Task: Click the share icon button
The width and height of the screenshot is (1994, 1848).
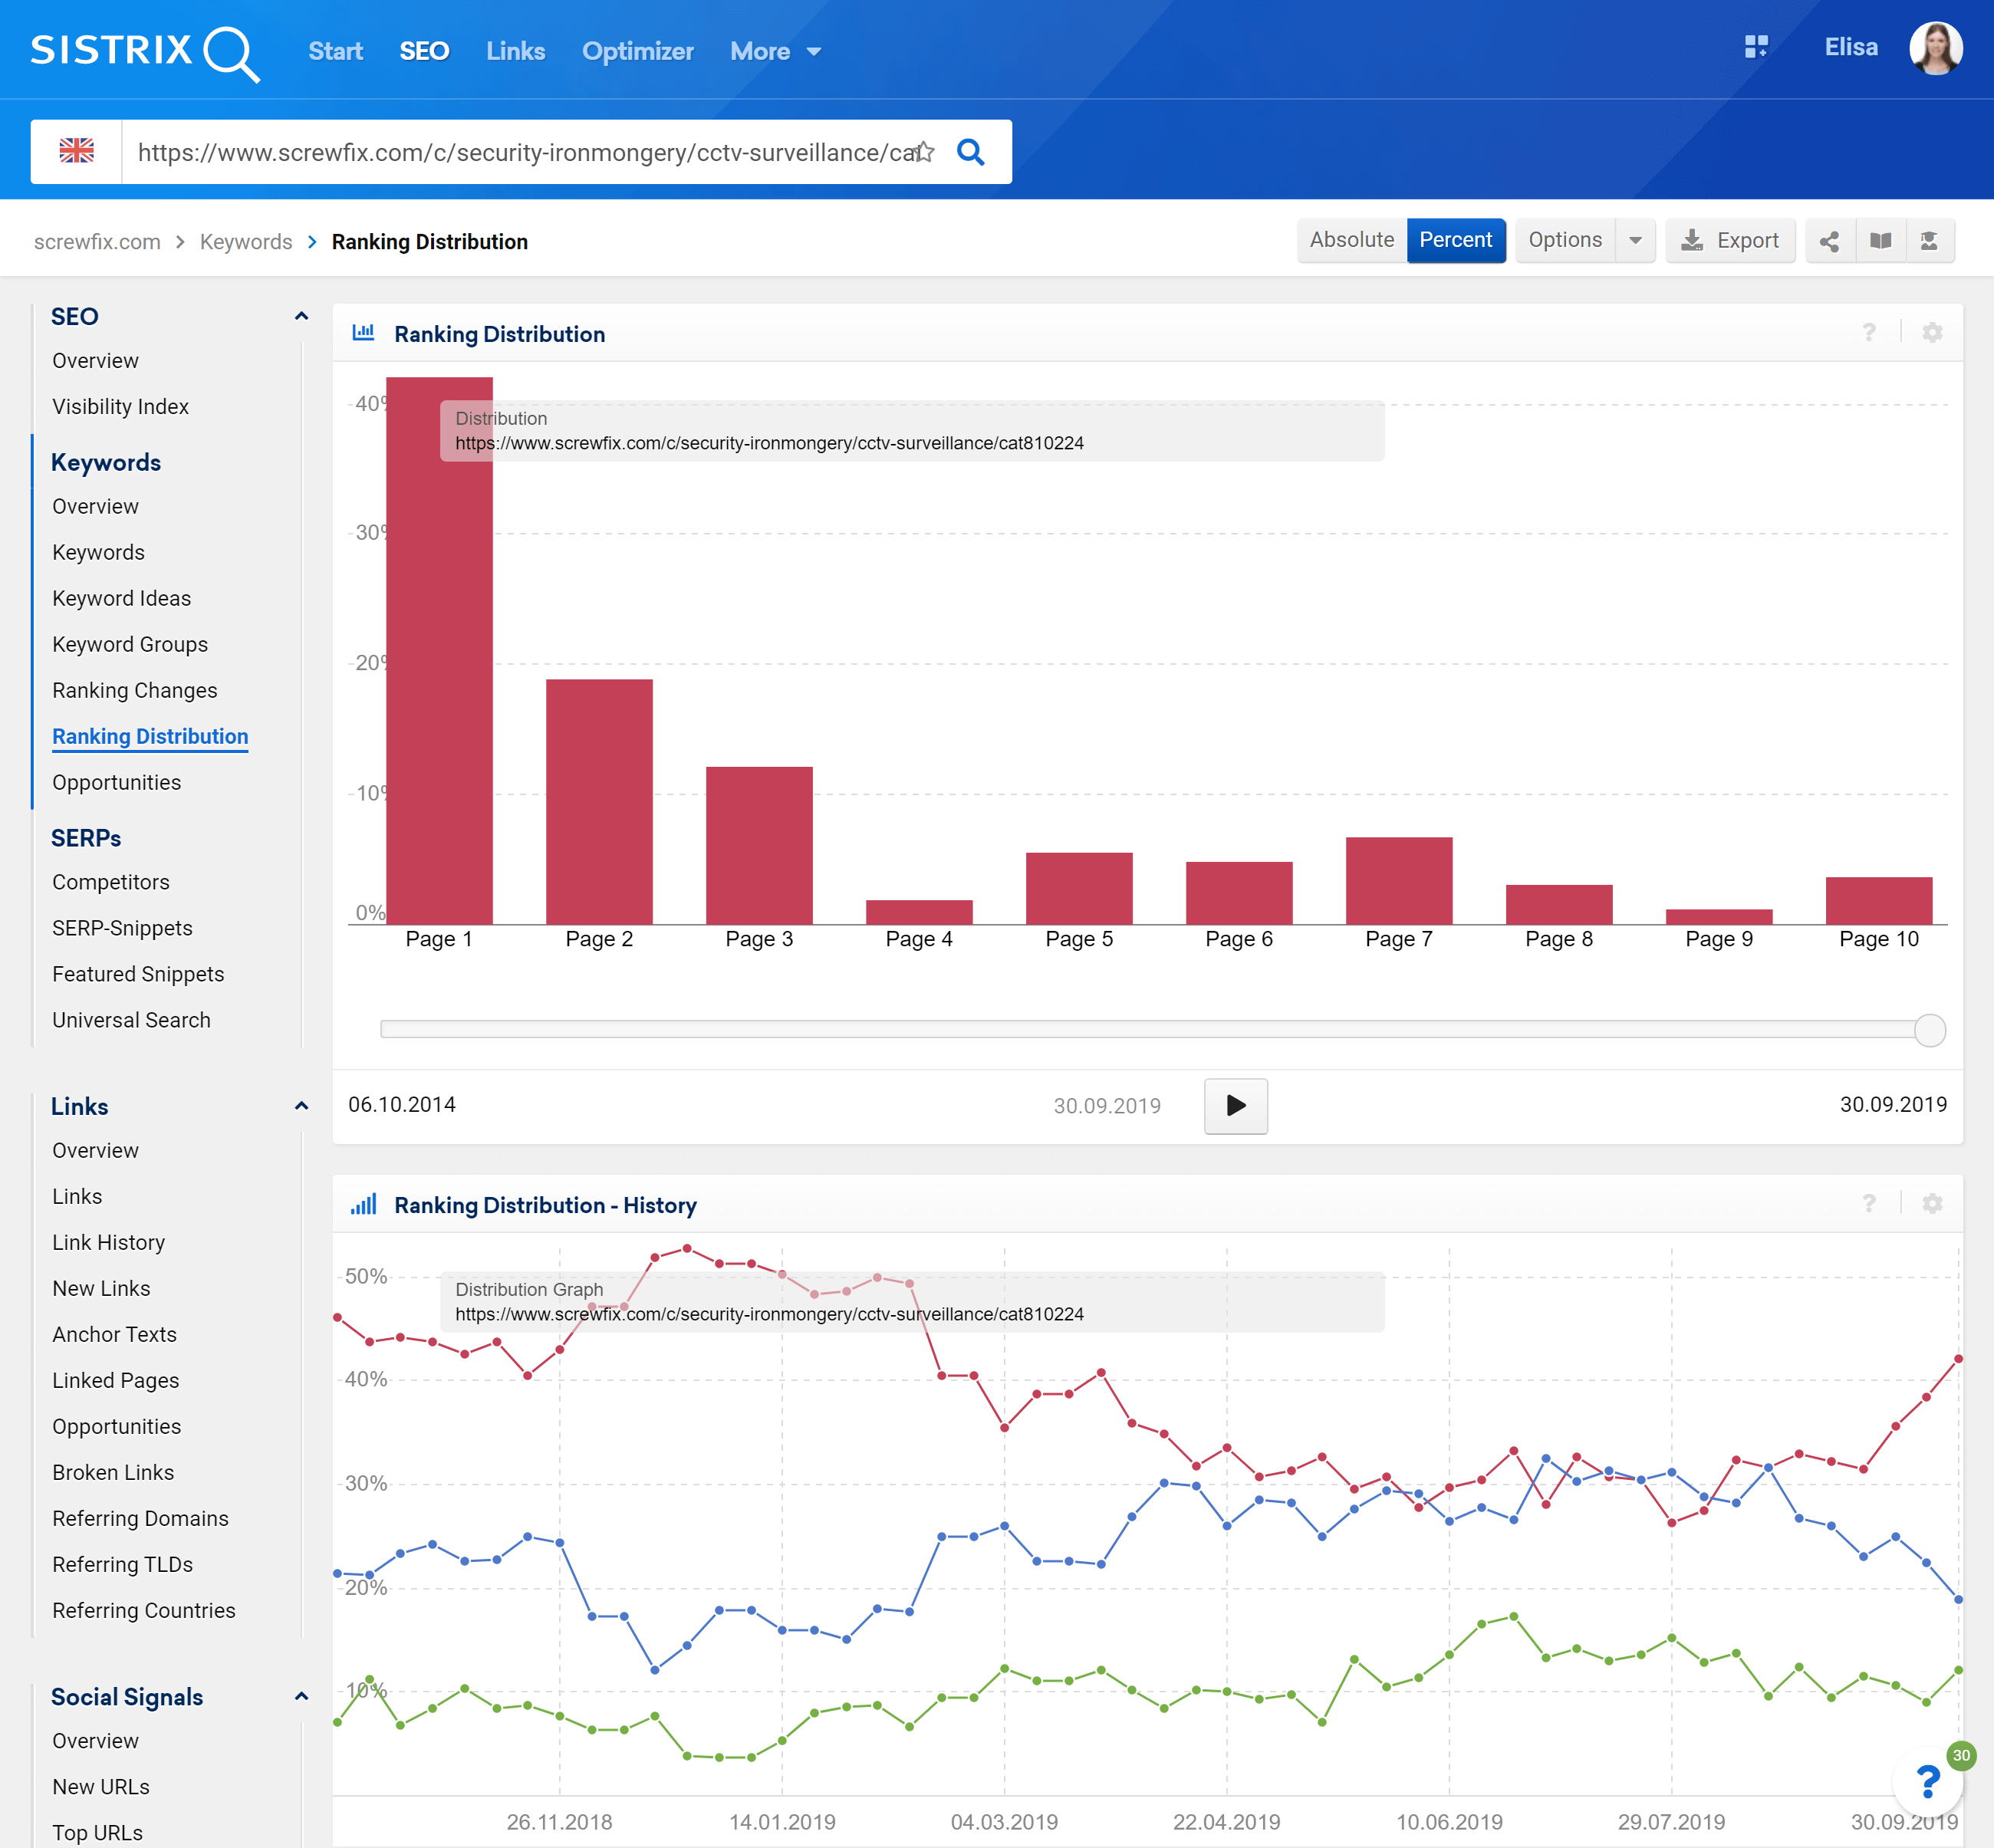Action: [x=1829, y=241]
